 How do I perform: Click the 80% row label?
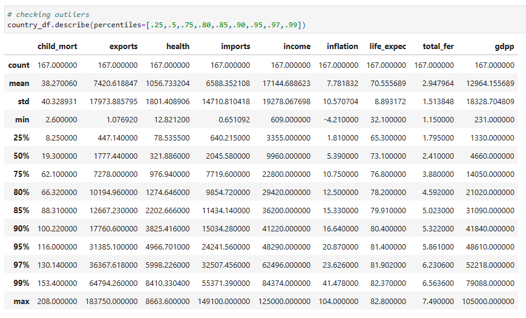[21, 192]
